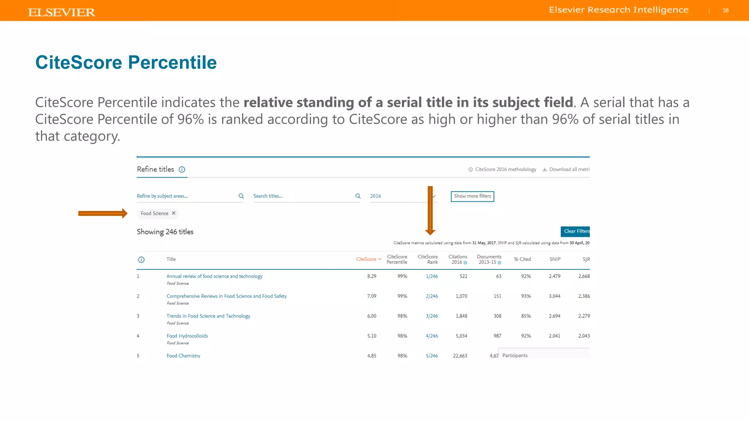Click the info icon in the table header
Viewport: 749px width, 421px height.
click(x=141, y=260)
